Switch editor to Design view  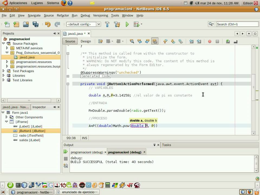86,41
